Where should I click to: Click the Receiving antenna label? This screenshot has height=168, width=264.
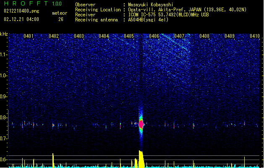pyautogui.click(x=97, y=20)
